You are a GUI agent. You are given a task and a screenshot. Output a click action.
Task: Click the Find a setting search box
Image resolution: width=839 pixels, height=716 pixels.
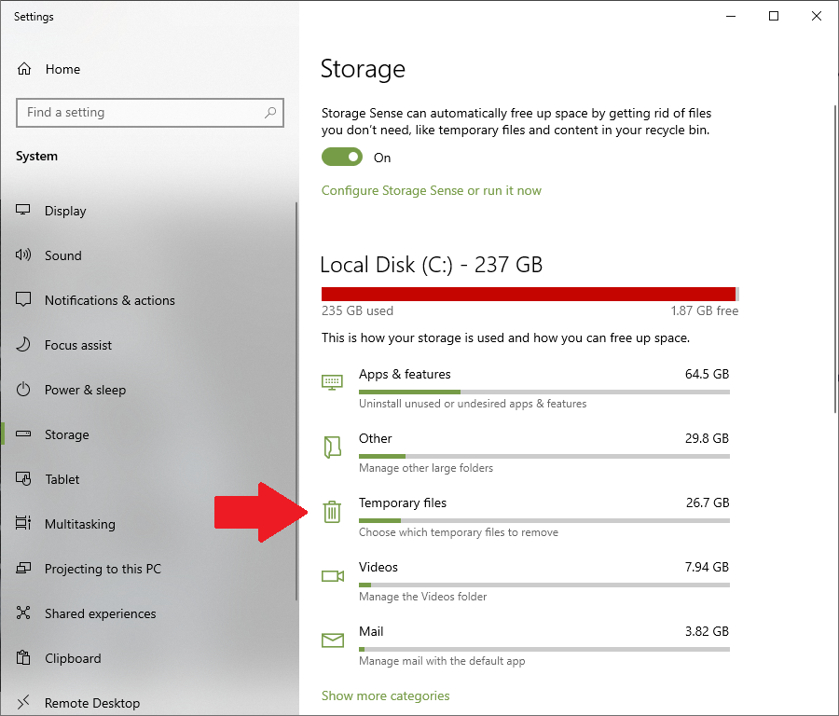click(x=150, y=113)
